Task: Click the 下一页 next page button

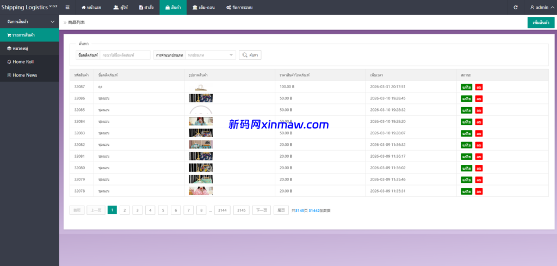Action: (x=262, y=210)
